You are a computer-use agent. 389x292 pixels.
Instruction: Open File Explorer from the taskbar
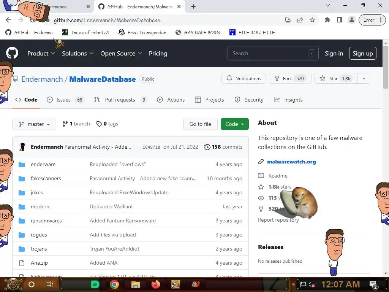(136, 284)
